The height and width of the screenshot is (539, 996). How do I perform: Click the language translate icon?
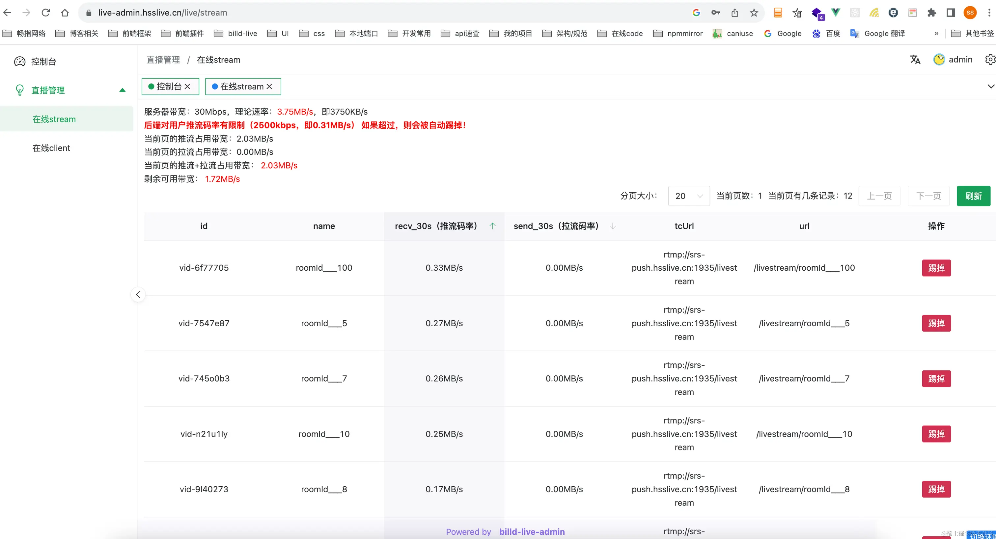tap(915, 60)
